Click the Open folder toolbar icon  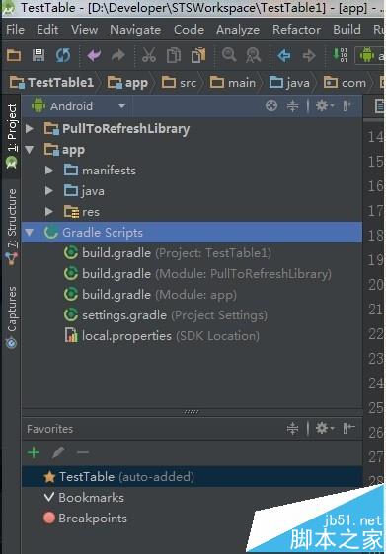(14, 55)
